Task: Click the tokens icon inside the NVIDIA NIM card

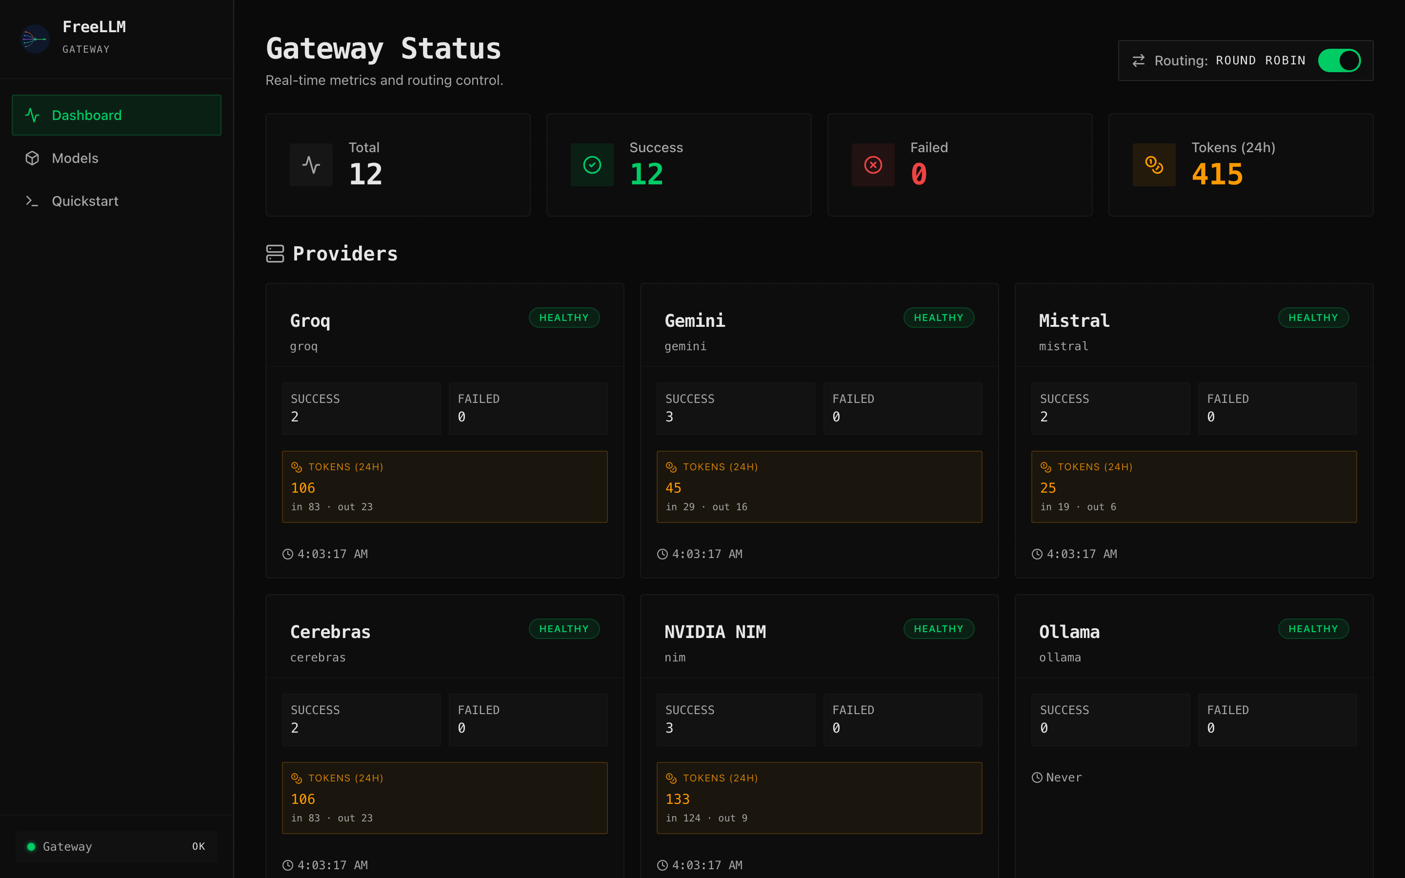Action: tap(672, 778)
